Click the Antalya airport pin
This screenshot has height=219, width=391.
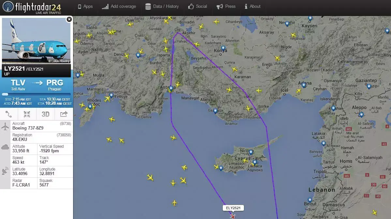pyautogui.click(x=171, y=88)
